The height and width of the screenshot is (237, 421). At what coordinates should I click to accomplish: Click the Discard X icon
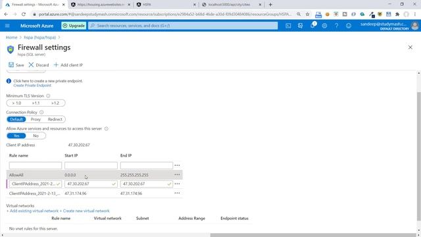[x=31, y=65]
